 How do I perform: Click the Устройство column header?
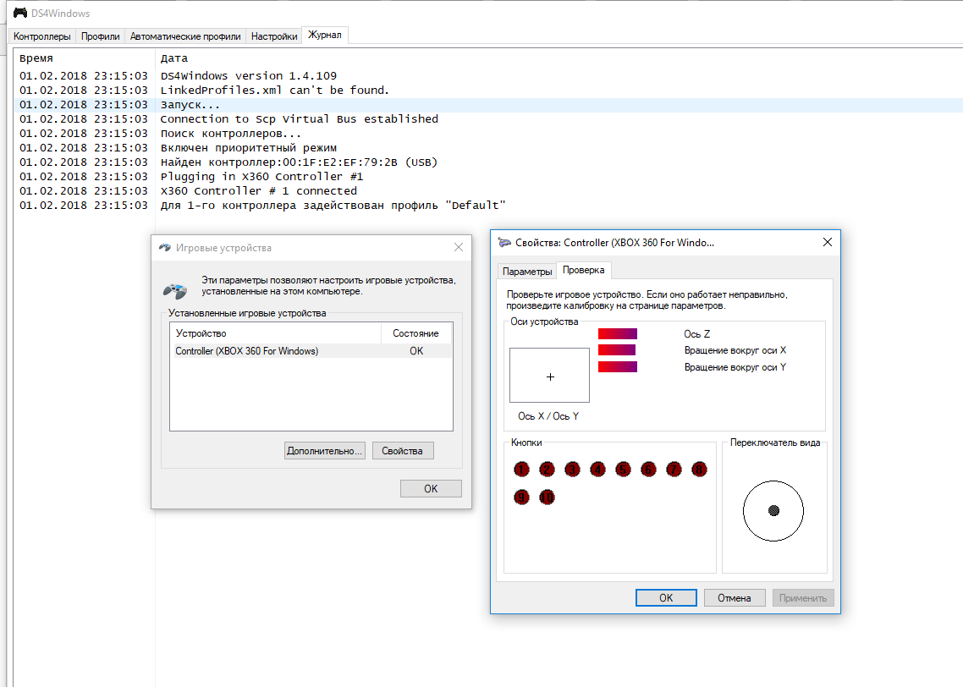[x=276, y=333]
